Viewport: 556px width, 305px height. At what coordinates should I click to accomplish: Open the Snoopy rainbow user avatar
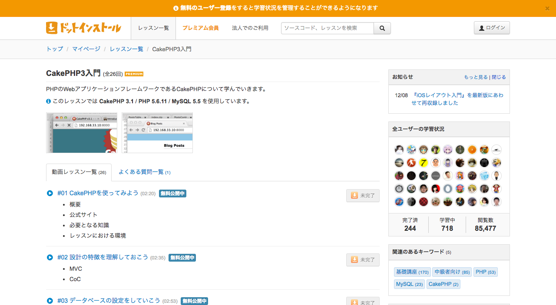(x=411, y=150)
